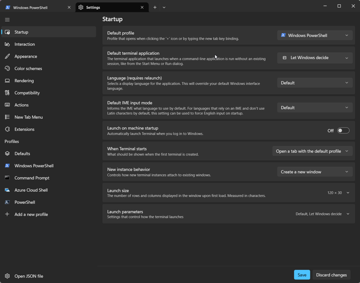The width and height of the screenshot is (360, 283).
Task: Click the Default, Let Windows decide value
Action: (318, 214)
